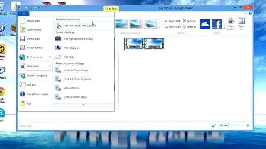The height and width of the screenshot is (149, 266).
Task: Open the Skype desktop shortcut
Action: pyautogui.click(x=2, y=115)
